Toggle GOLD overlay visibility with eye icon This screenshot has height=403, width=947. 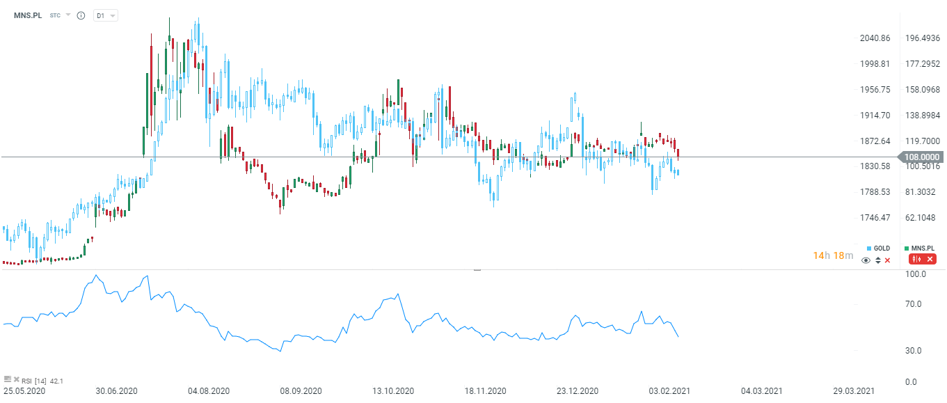point(866,260)
